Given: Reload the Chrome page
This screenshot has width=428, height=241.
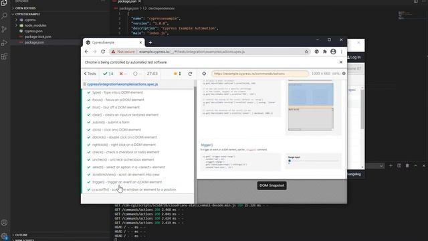Looking at the screenshot, I should pos(103,52).
